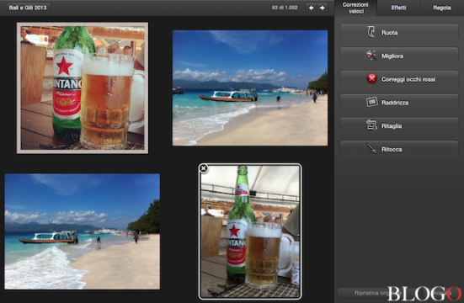The image size is (464, 303).
Task: Remove selected beer photo with X badge
Action: point(203,168)
